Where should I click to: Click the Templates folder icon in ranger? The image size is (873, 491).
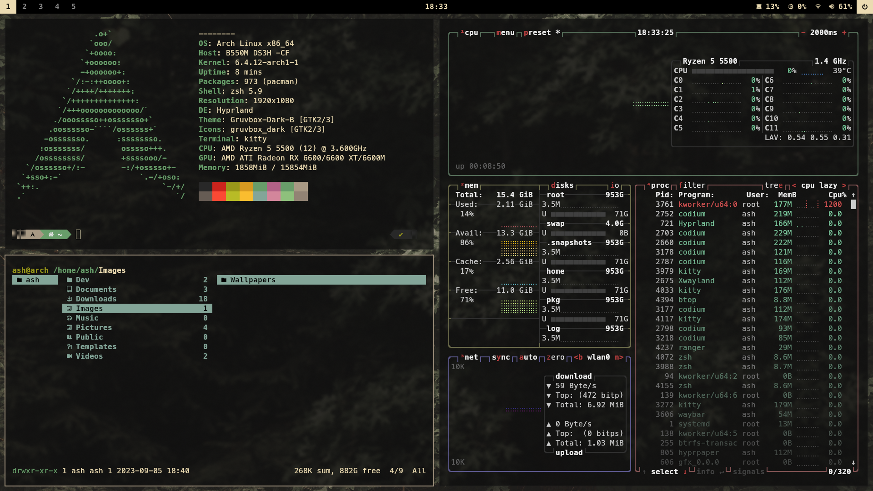click(69, 347)
